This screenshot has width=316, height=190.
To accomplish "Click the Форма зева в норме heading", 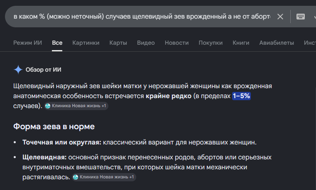I will click(54, 127).
